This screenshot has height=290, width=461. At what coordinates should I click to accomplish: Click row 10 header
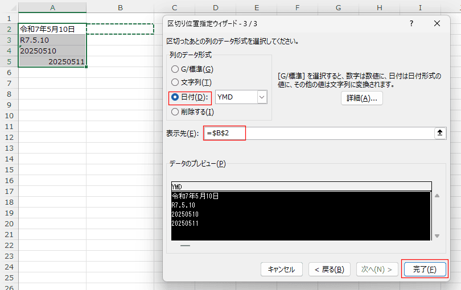pyautogui.click(x=9, y=116)
